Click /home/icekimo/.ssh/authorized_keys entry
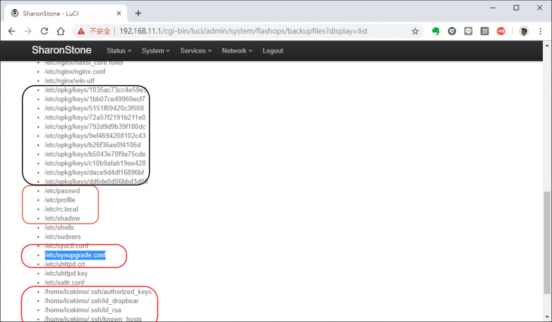The width and height of the screenshot is (552, 322). coord(98,292)
